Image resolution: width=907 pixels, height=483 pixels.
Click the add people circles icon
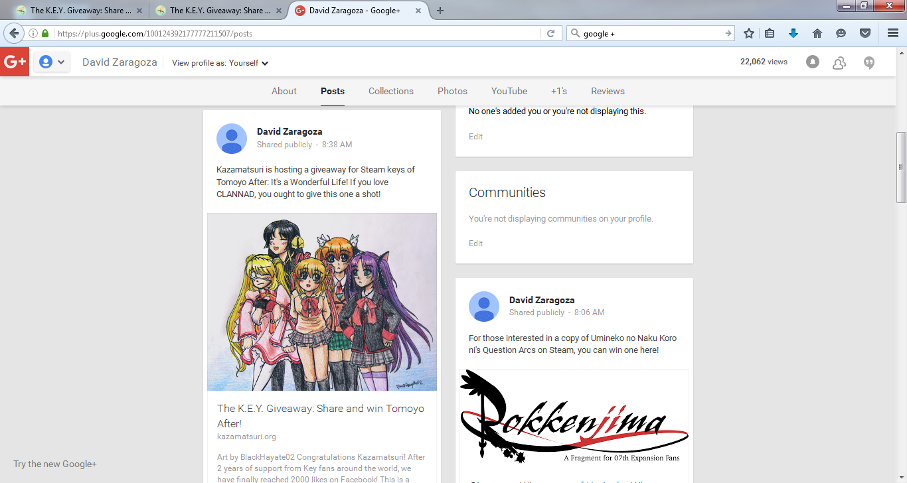click(839, 62)
